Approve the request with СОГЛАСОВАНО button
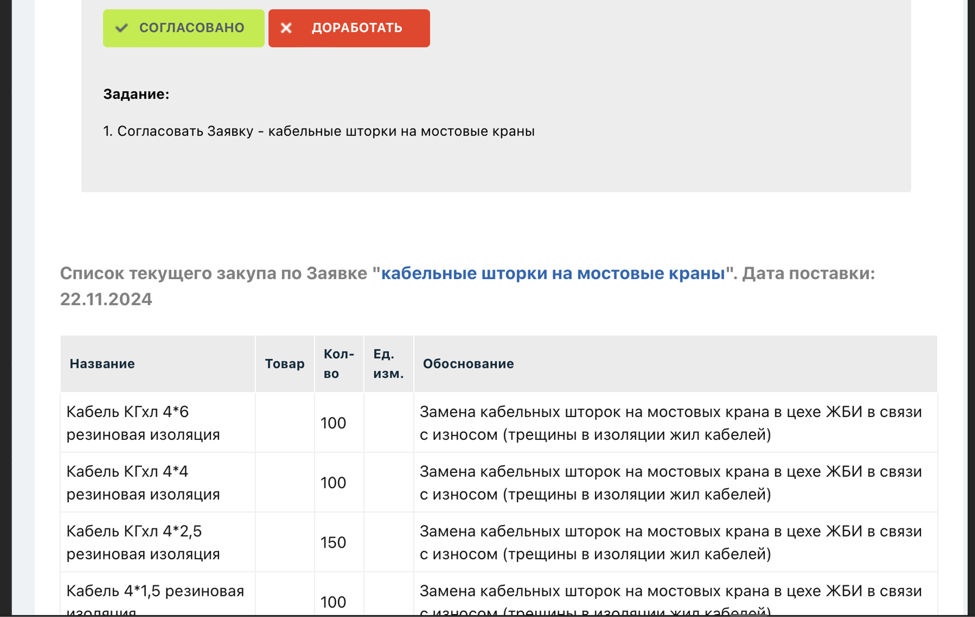The image size is (975, 617). [183, 28]
